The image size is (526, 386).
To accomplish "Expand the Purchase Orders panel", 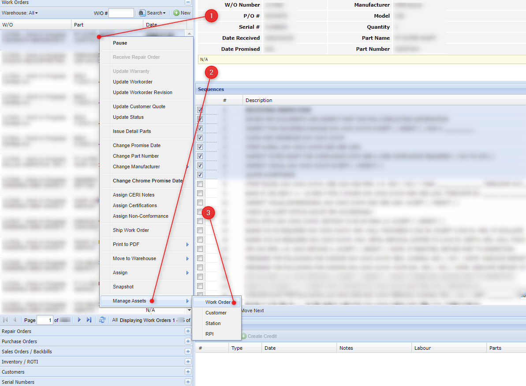I will point(188,341).
